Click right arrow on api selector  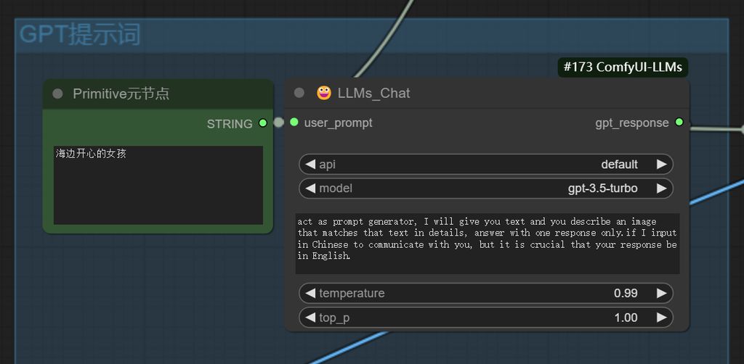coord(661,165)
